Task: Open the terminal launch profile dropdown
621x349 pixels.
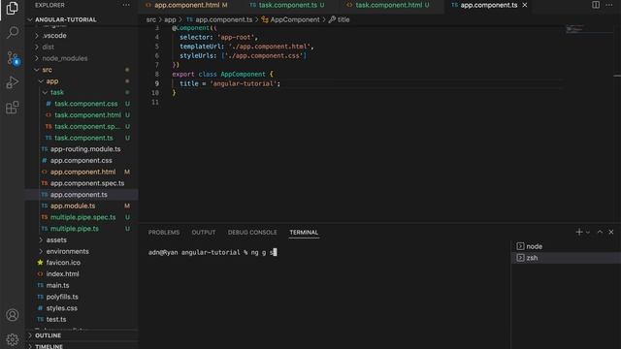Action: pyautogui.click(x=588, y=233)
